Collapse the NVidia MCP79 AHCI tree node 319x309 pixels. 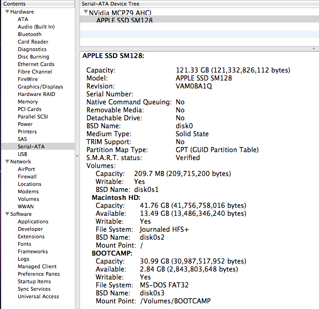coord(86,12)
